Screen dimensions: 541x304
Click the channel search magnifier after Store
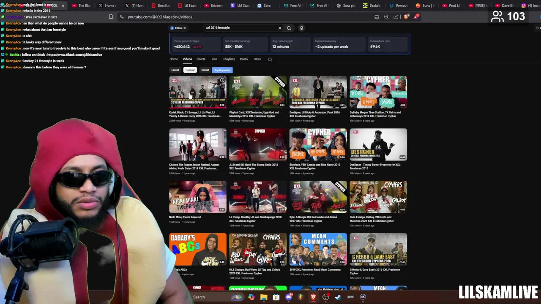(270, 60)
